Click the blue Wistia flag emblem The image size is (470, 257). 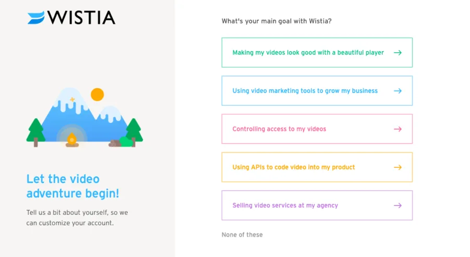[36, 18]
